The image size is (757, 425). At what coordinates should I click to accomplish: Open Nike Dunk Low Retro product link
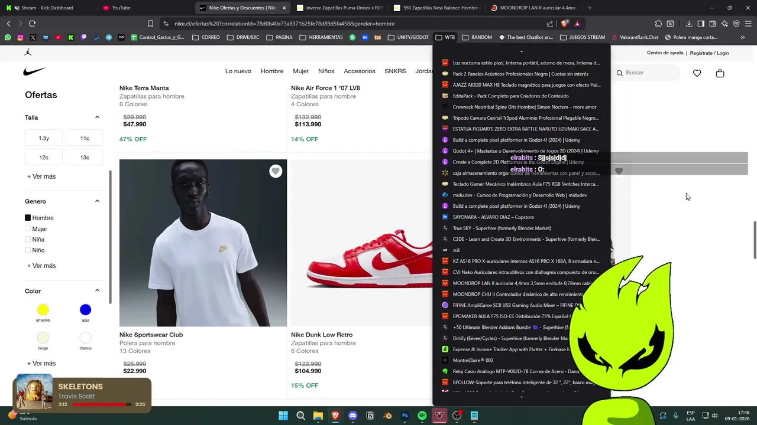click(322, 335)
